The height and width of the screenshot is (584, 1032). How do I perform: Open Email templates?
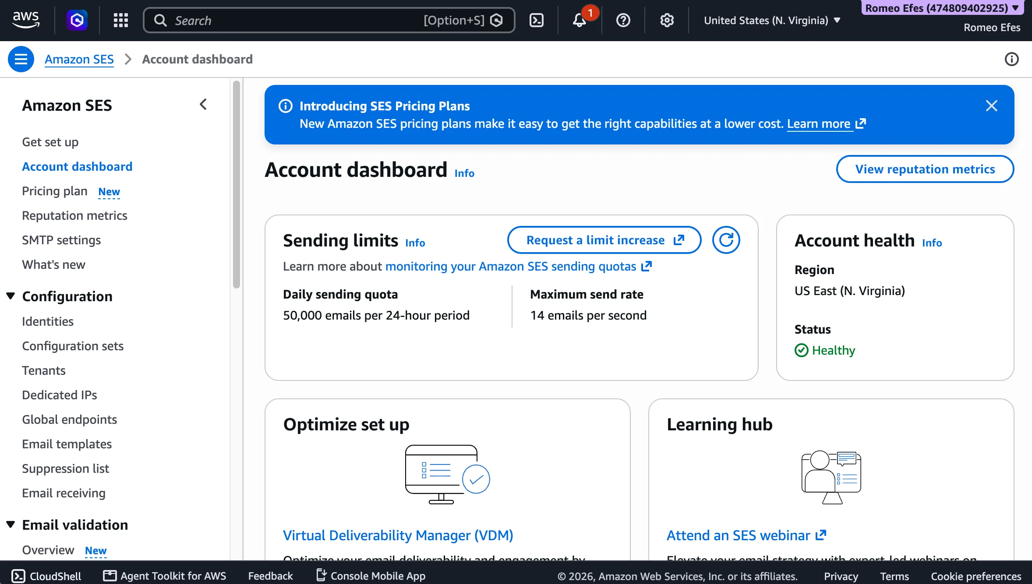tap(67, 444)
